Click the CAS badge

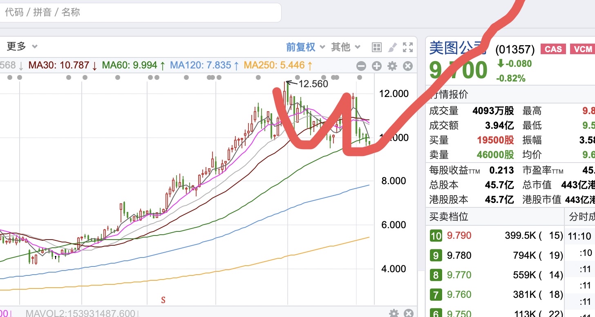(553, 49)
